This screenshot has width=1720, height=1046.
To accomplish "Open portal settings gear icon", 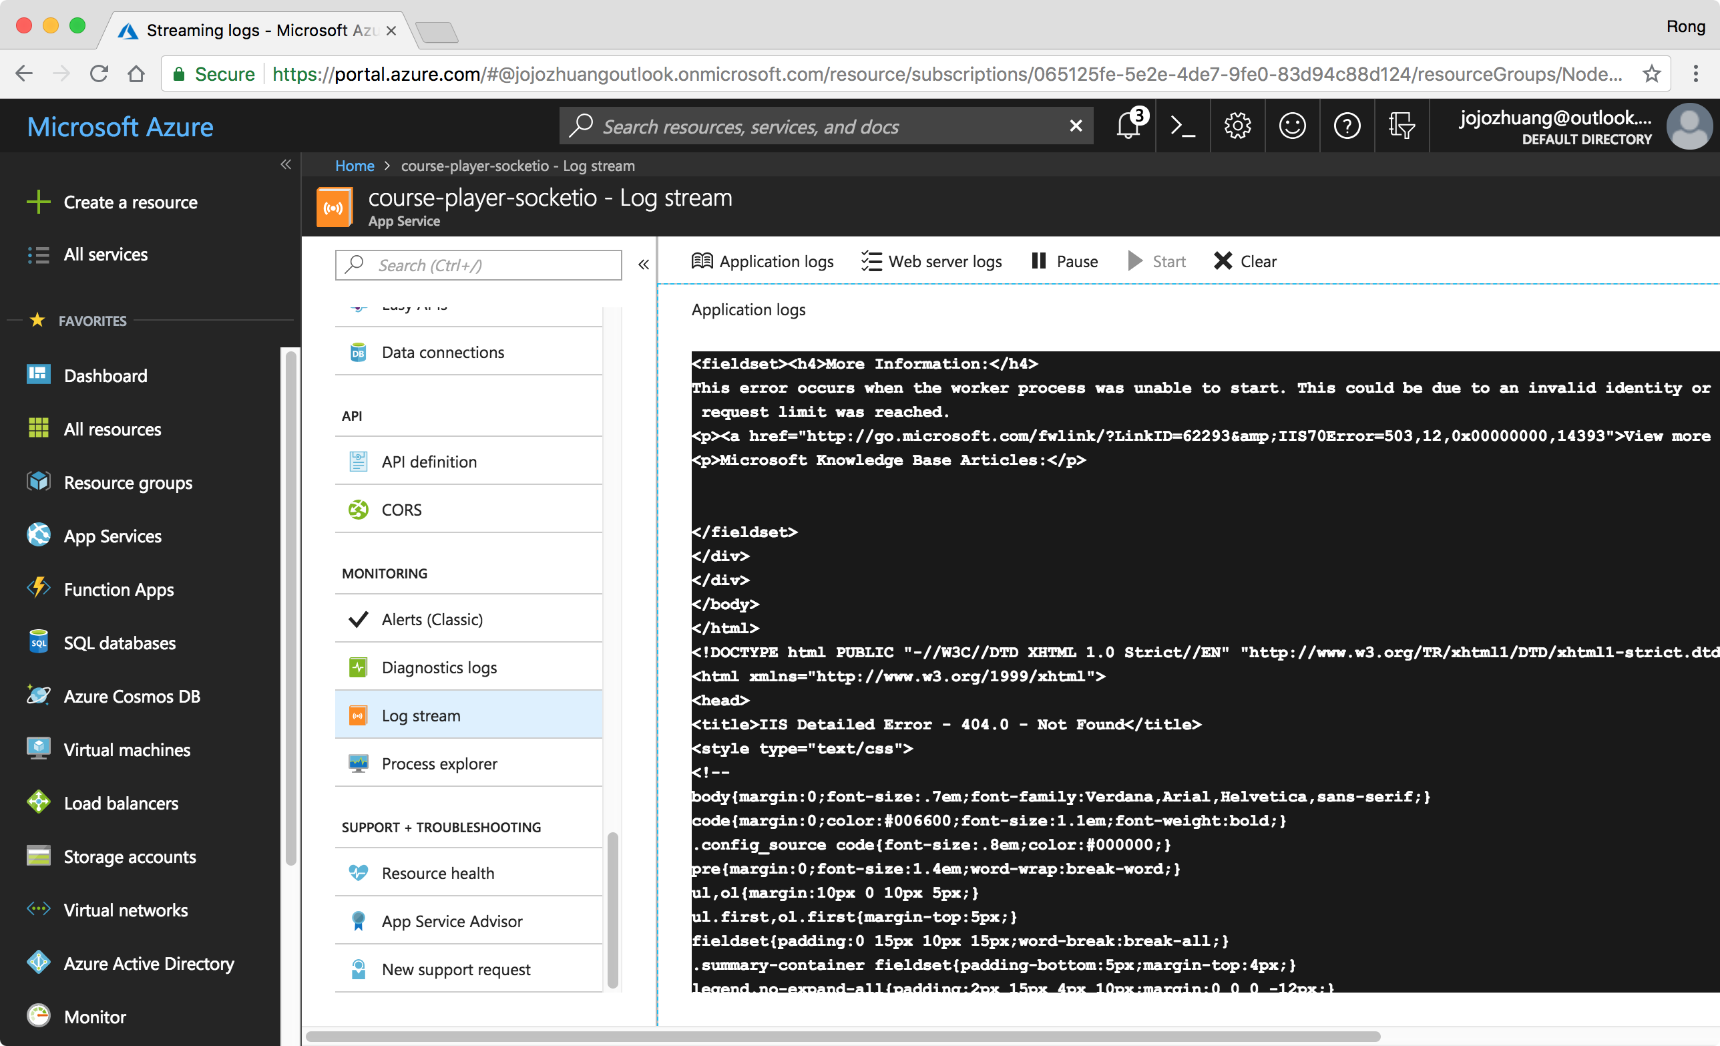I will pyautogui.click(x=1237, y=126).
